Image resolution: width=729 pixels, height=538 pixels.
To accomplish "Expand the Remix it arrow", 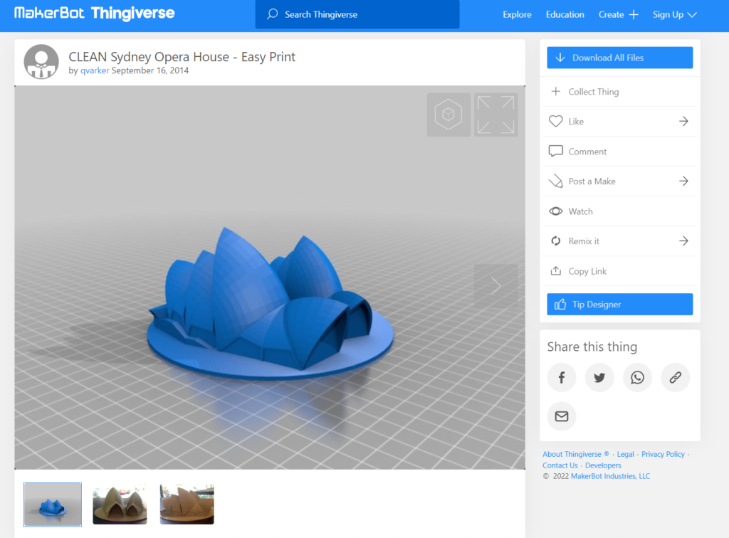I will pyautogui.click(x=683, y=241).
